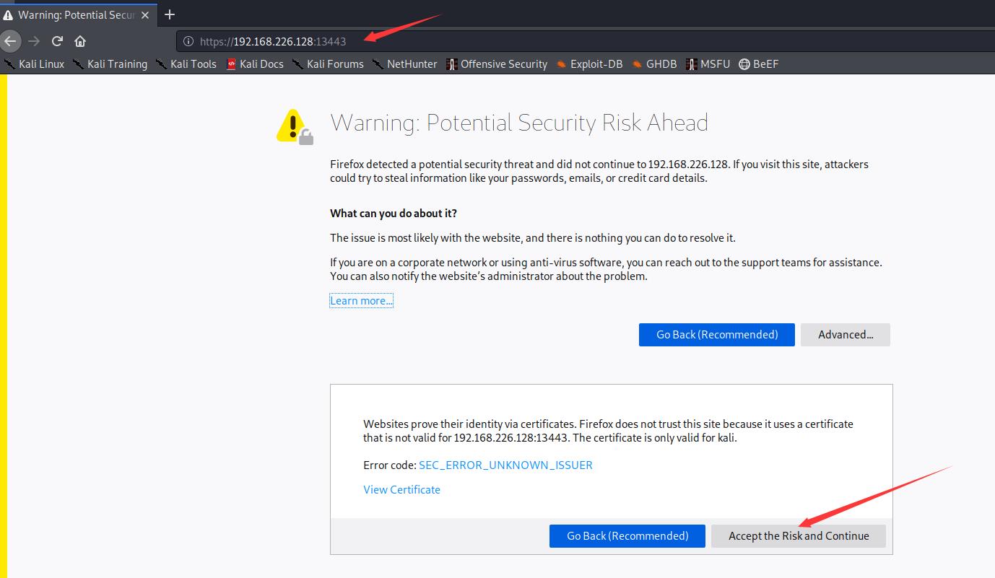The image size is (995, 578).
Task: Open the Kali Training bookmark
Action: 110,64
